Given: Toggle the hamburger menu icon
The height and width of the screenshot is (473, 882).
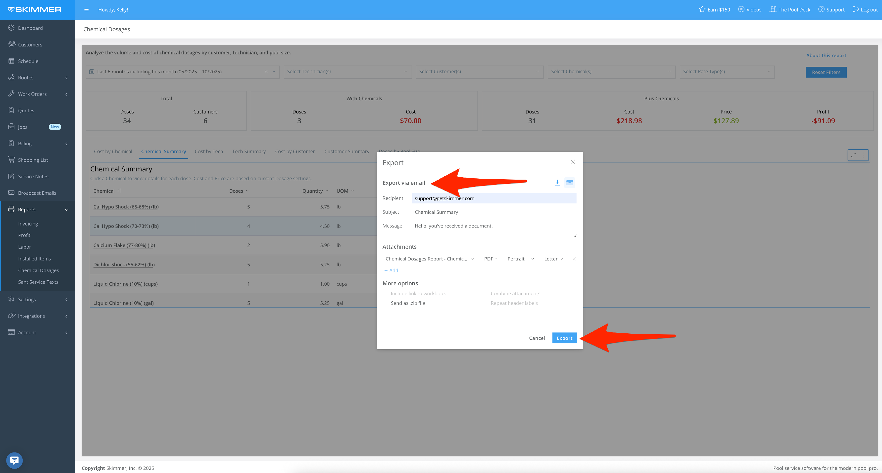Looking at the screenshot, I should pos(86,10).
